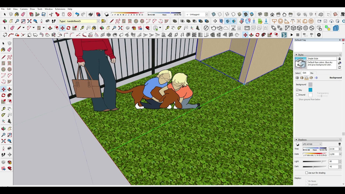Select the Rotate tool in third toolbar row
345x194 pixels.
point(68,28)
